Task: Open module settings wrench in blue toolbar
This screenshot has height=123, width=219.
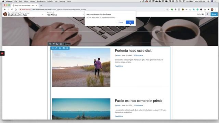Action: 56,48
